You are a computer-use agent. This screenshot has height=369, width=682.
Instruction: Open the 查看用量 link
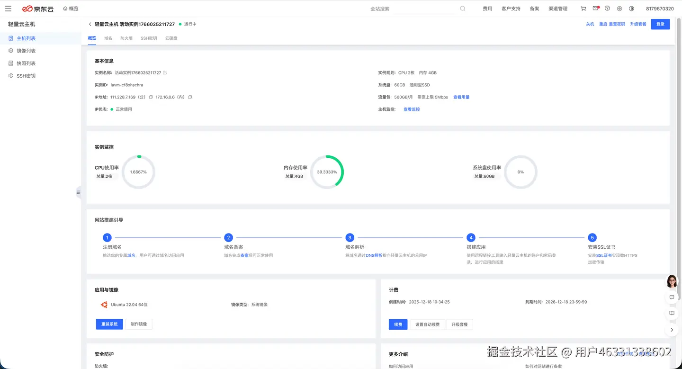pos(461,97)
